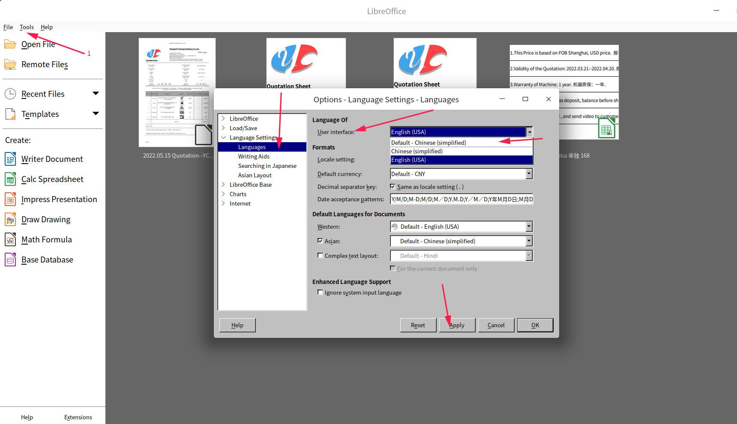Collapse the Language Settings tree node
The height and width of the screenshot is (424, 737).
[x=223, y=137]
